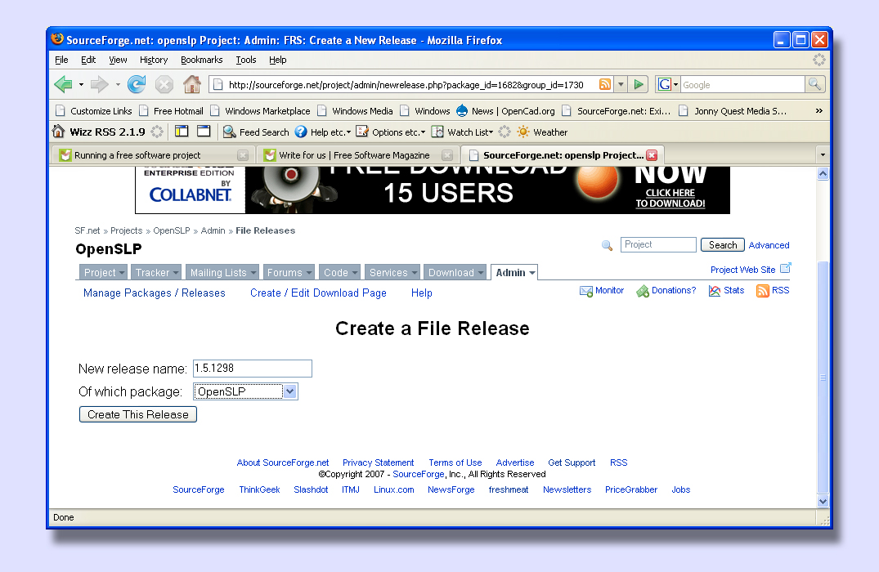Click the Search button next to Project field
Screen dimensions: 879x572
coord(723,245)
